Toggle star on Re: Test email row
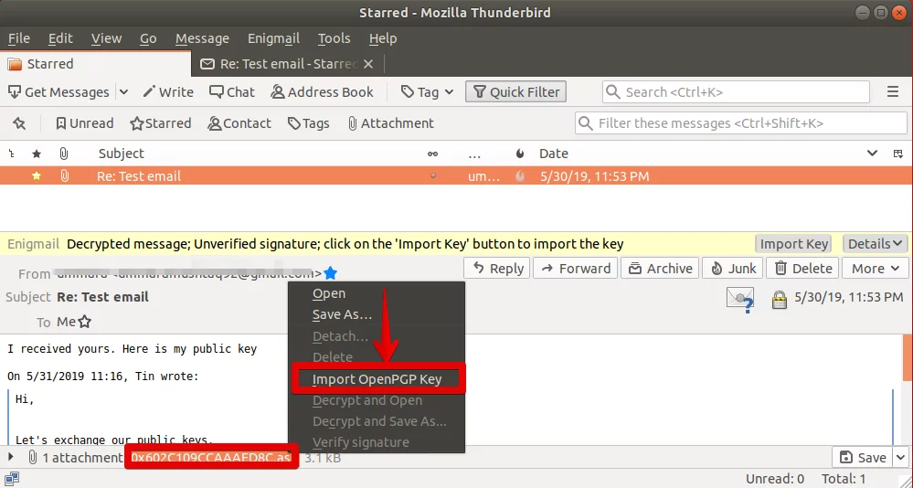The height and width of the screenshot is (488, 913). (37, 175)
